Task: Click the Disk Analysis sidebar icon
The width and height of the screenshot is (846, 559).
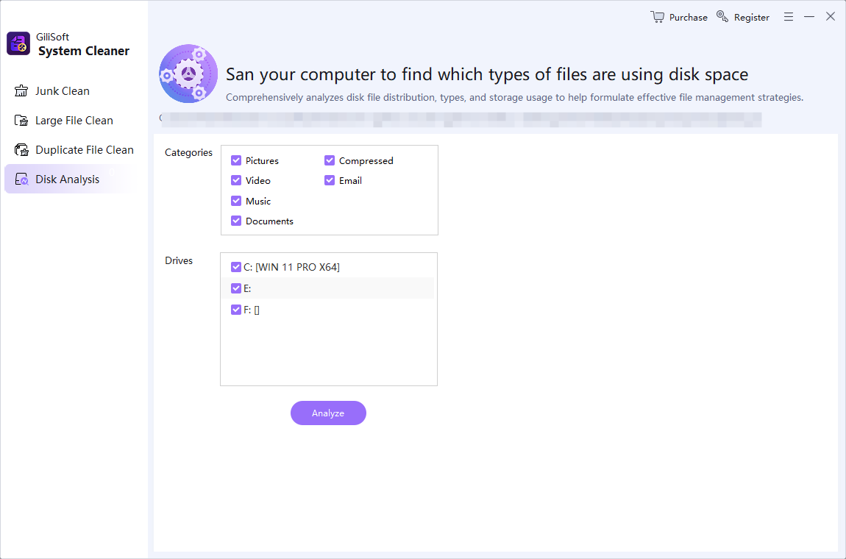Action: (x=21, y=179)
